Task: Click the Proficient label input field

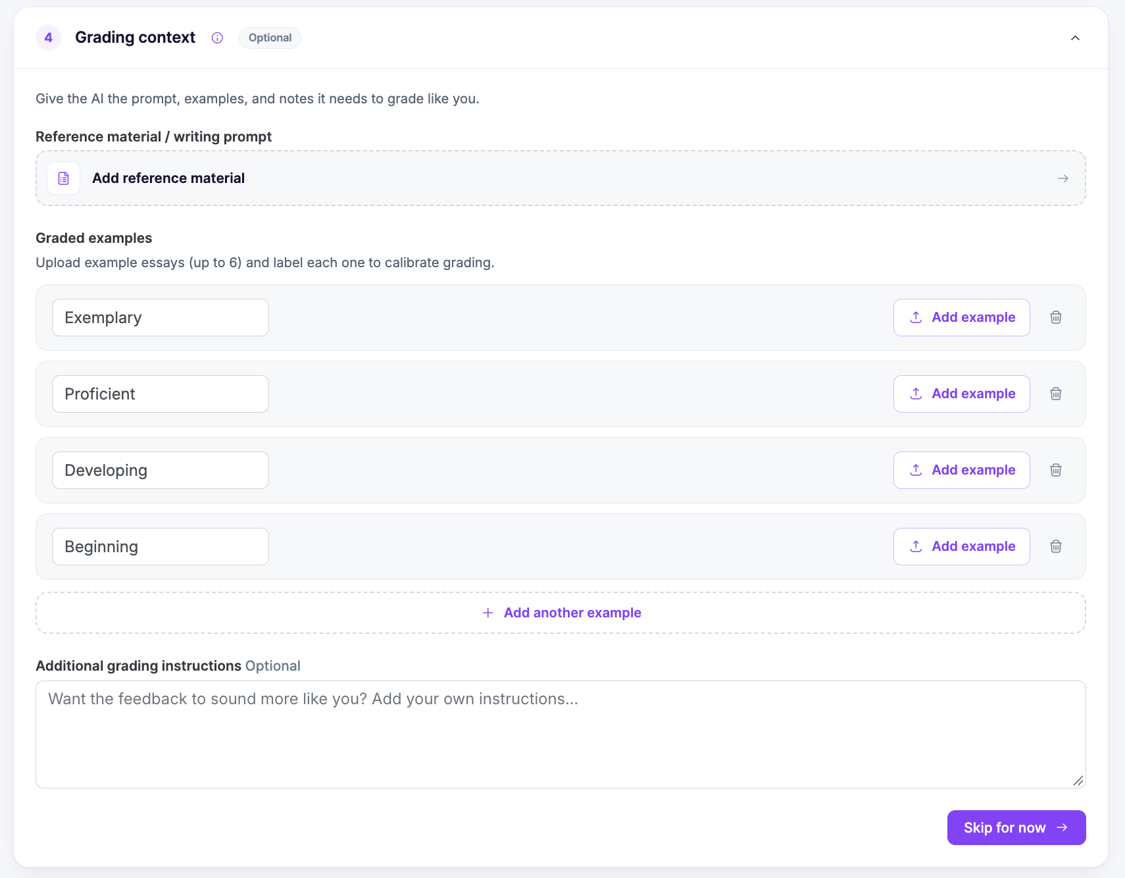Action: click(161, 394)
